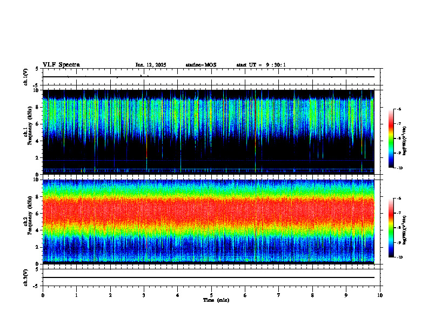Click the ch.1 voltage waveform trace
Image resolution: width=428 pixels, height=331 pixels.
coord(208,77)
